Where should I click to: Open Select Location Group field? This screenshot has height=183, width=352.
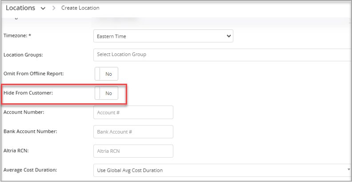(x=223, y=55)
